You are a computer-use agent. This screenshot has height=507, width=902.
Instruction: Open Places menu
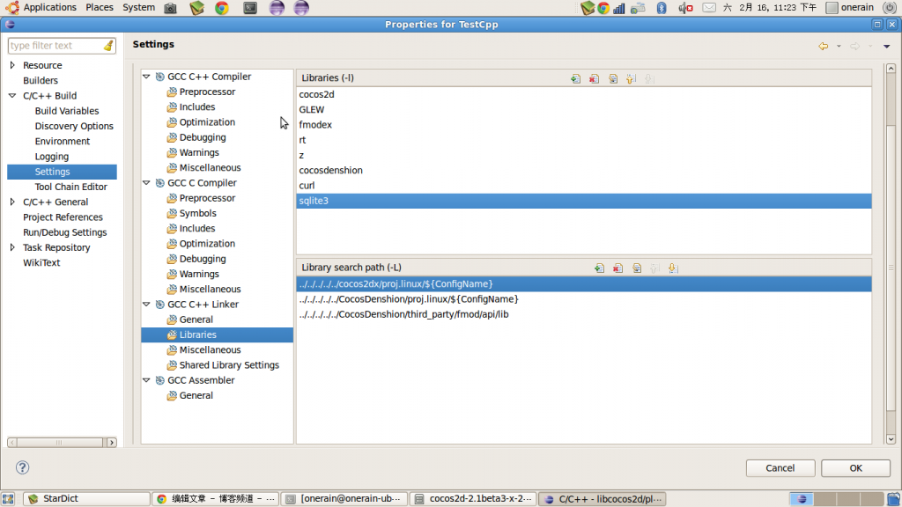(x=100, y=7)
